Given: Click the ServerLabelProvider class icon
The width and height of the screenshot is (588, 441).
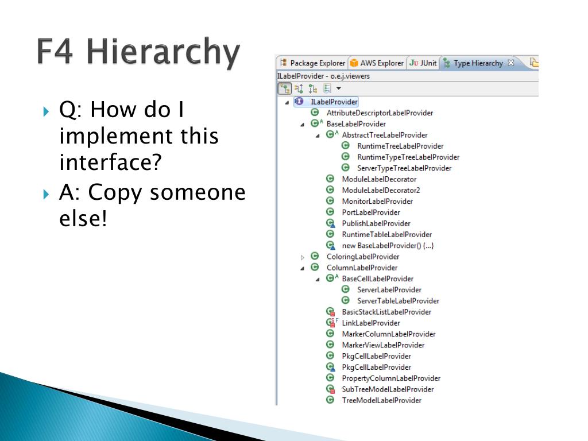Looking at the screenshot, I should (345, 289).
